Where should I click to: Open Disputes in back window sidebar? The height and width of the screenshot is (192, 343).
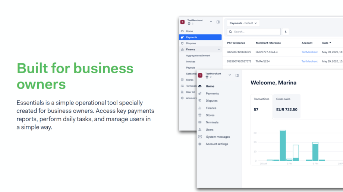point(191,43)
